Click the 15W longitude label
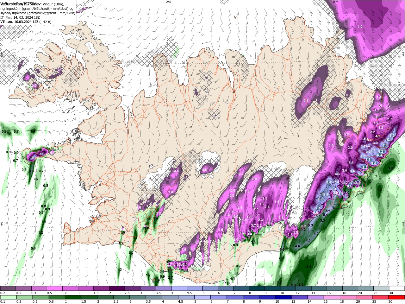Viewport: 405px width, 304px height. click(335, 1)
